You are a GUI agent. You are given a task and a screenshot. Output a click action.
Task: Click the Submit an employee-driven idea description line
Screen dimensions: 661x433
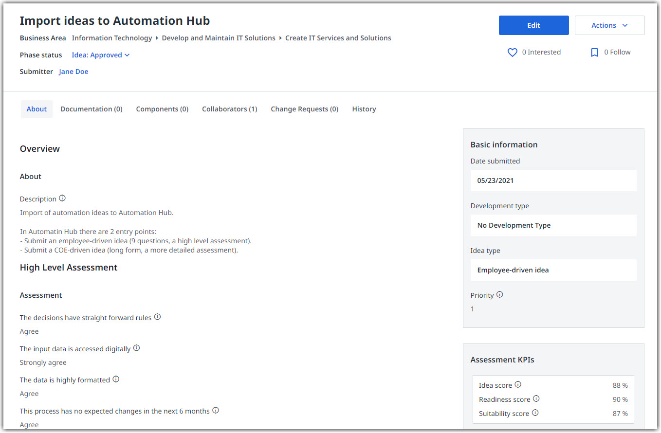tap(136, 241)
